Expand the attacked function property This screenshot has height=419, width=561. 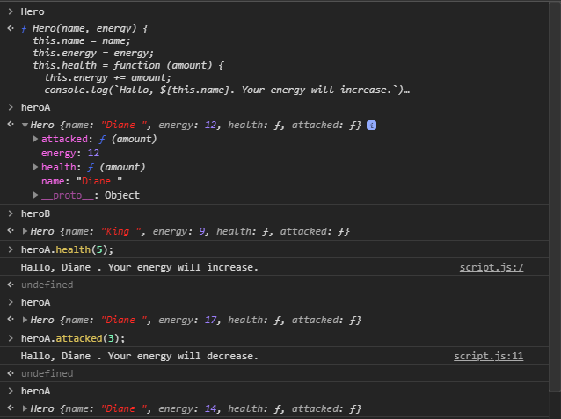click(35, 139)
